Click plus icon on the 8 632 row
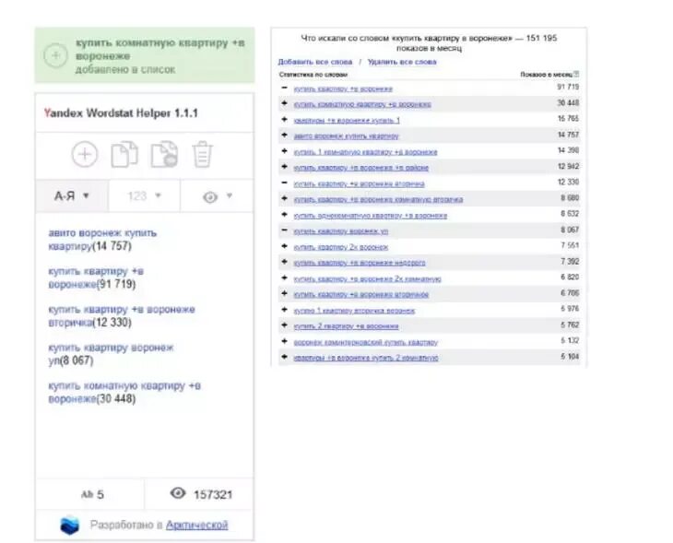673x543 pixels. coord(284,214)
